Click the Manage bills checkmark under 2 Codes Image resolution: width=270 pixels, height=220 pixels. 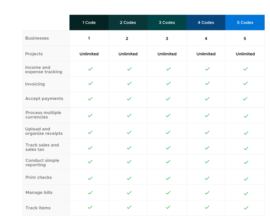point(129,193)
